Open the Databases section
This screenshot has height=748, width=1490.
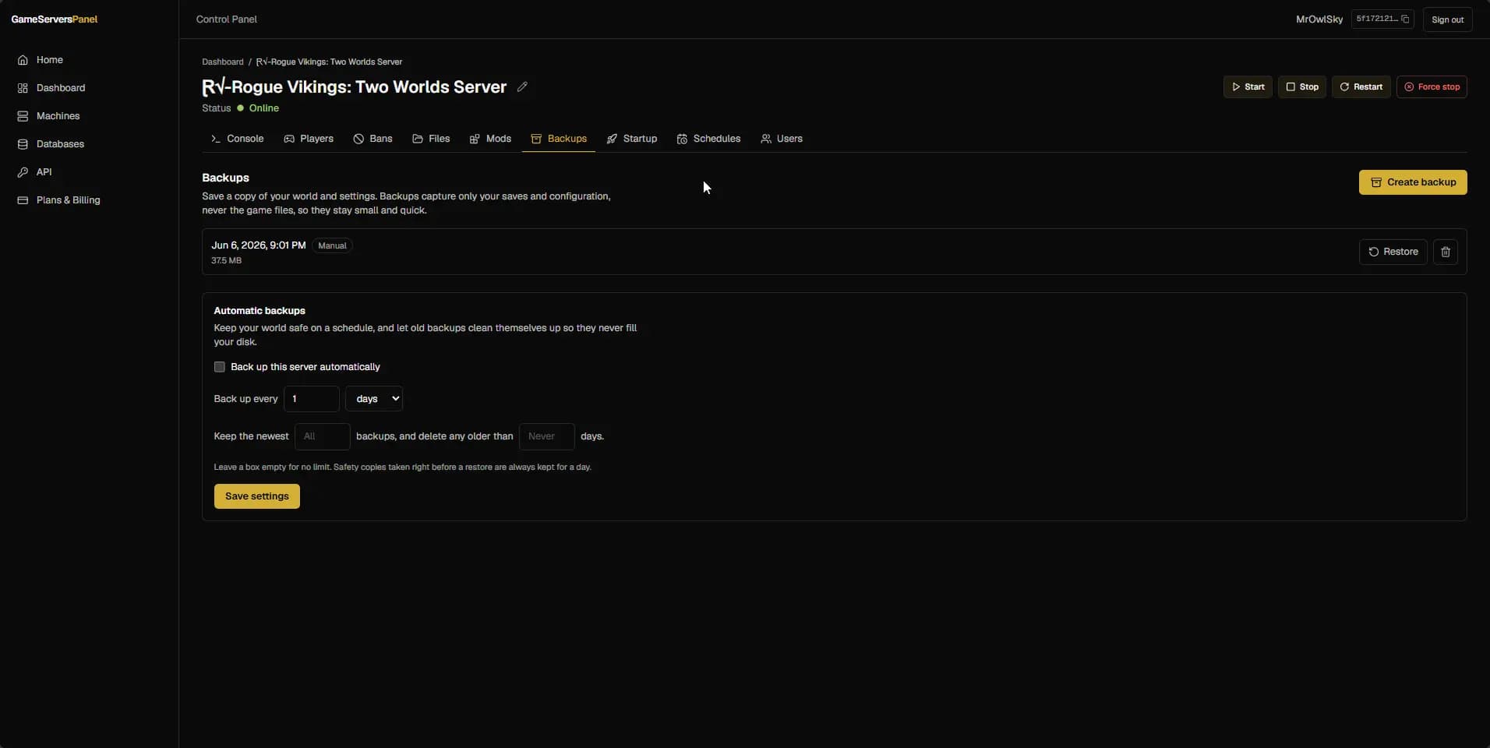point(51,144)
